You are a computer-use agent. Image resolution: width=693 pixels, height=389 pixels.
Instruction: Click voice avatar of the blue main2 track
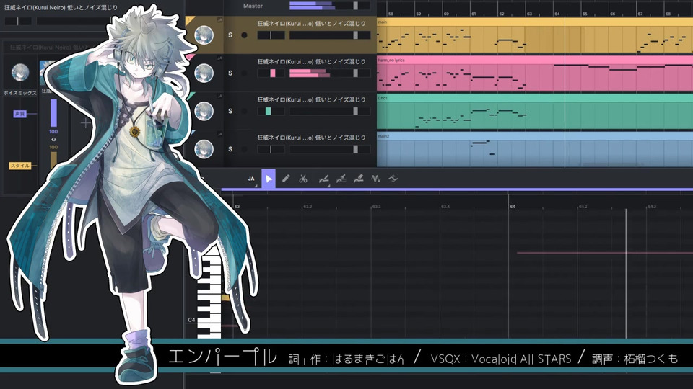pyautogui.click(x=204, y=148)
